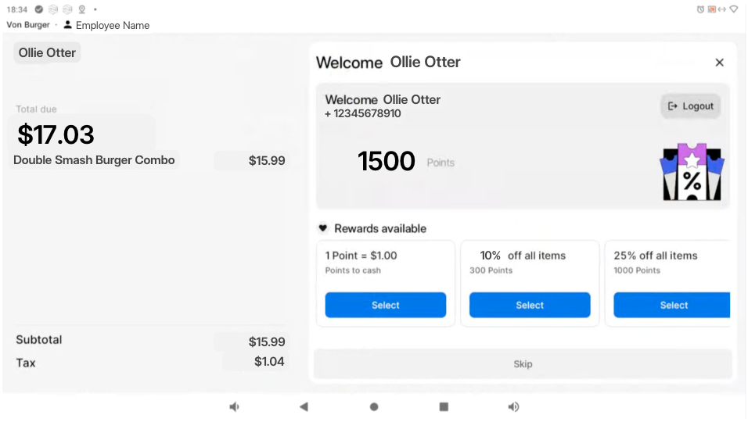Screen dimensions: 748x422
Task: Tap the 1500 Points balance
Action: tap(387, 162)
